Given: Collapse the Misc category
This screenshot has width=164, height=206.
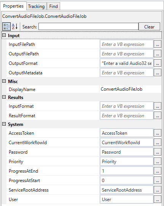Looking at the screenshot, I should (4, 81).
